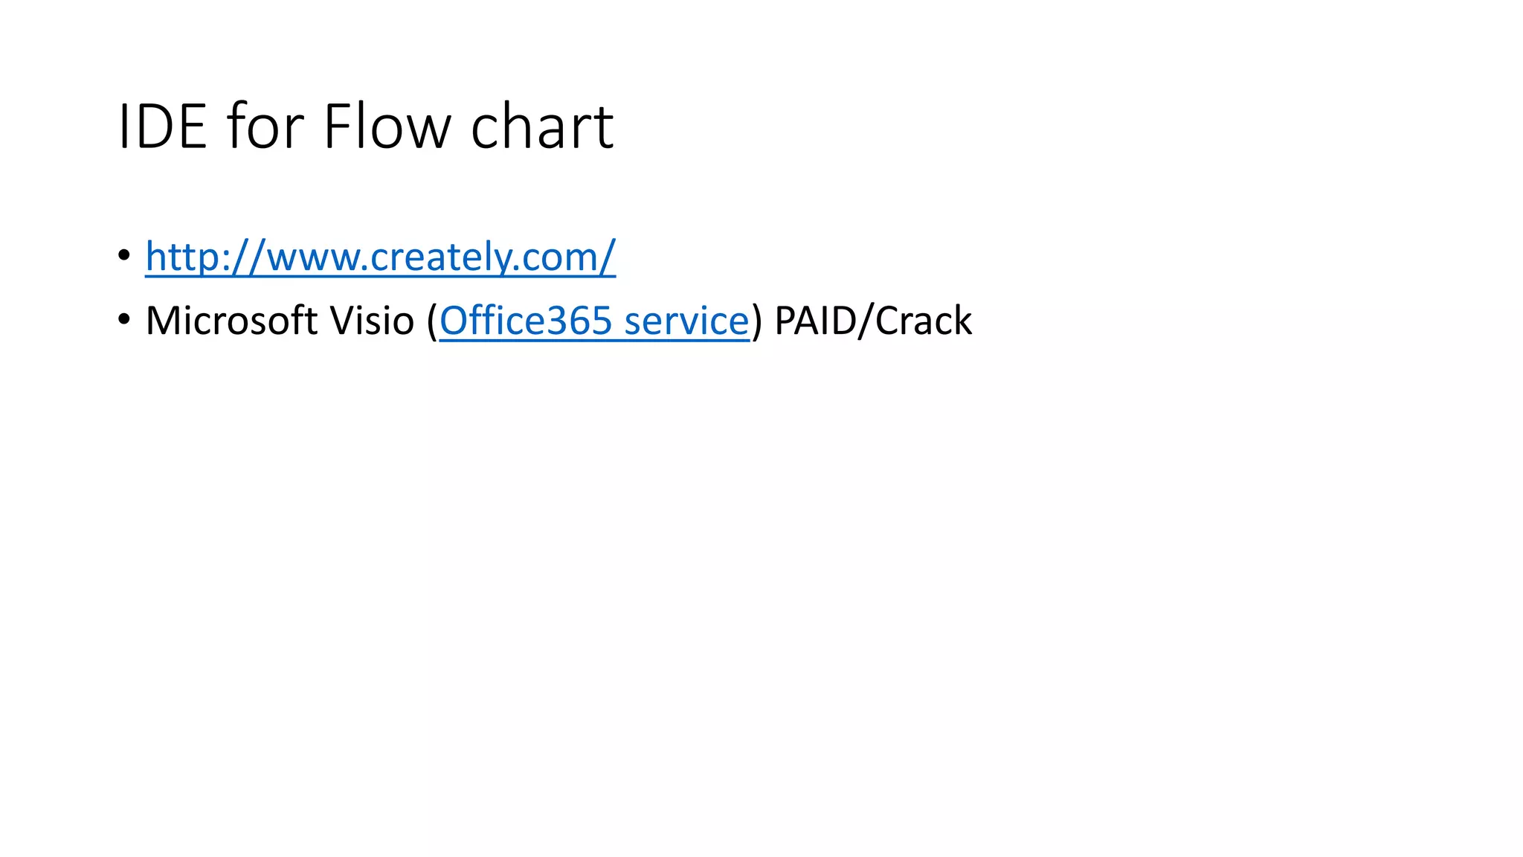Click the opening parenthesis after 'Visio'

click(432, 321)
